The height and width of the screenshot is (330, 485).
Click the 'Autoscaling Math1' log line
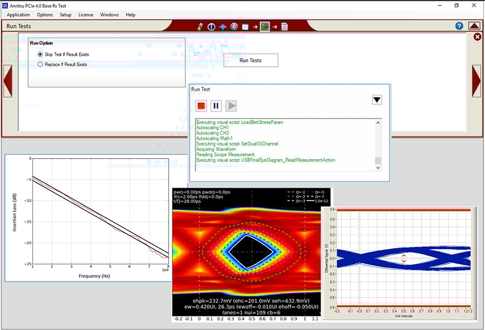tap(214, 139)
